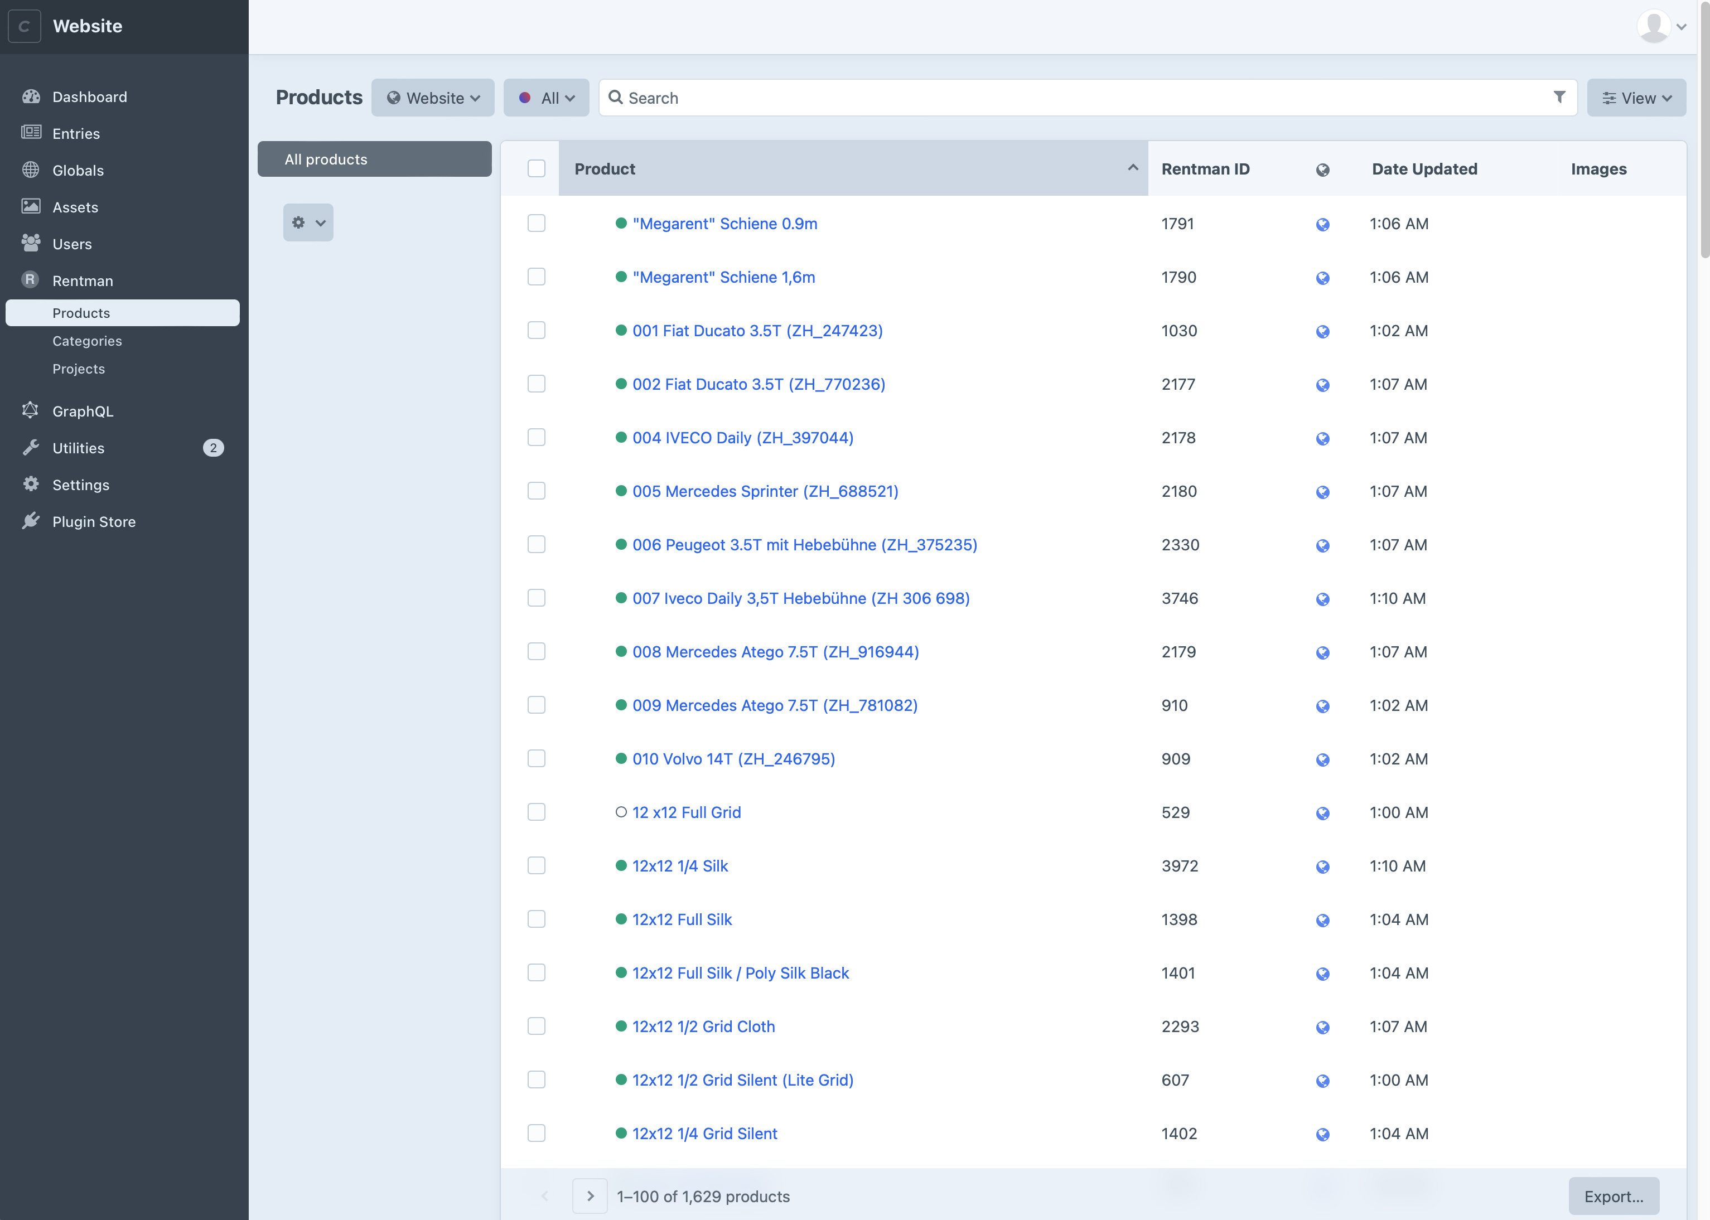This screenshot has height=1220, width=1710.
Task: Open 12x12 Full Silk / Poly Silk Black
Action: [x=741, y=973]
